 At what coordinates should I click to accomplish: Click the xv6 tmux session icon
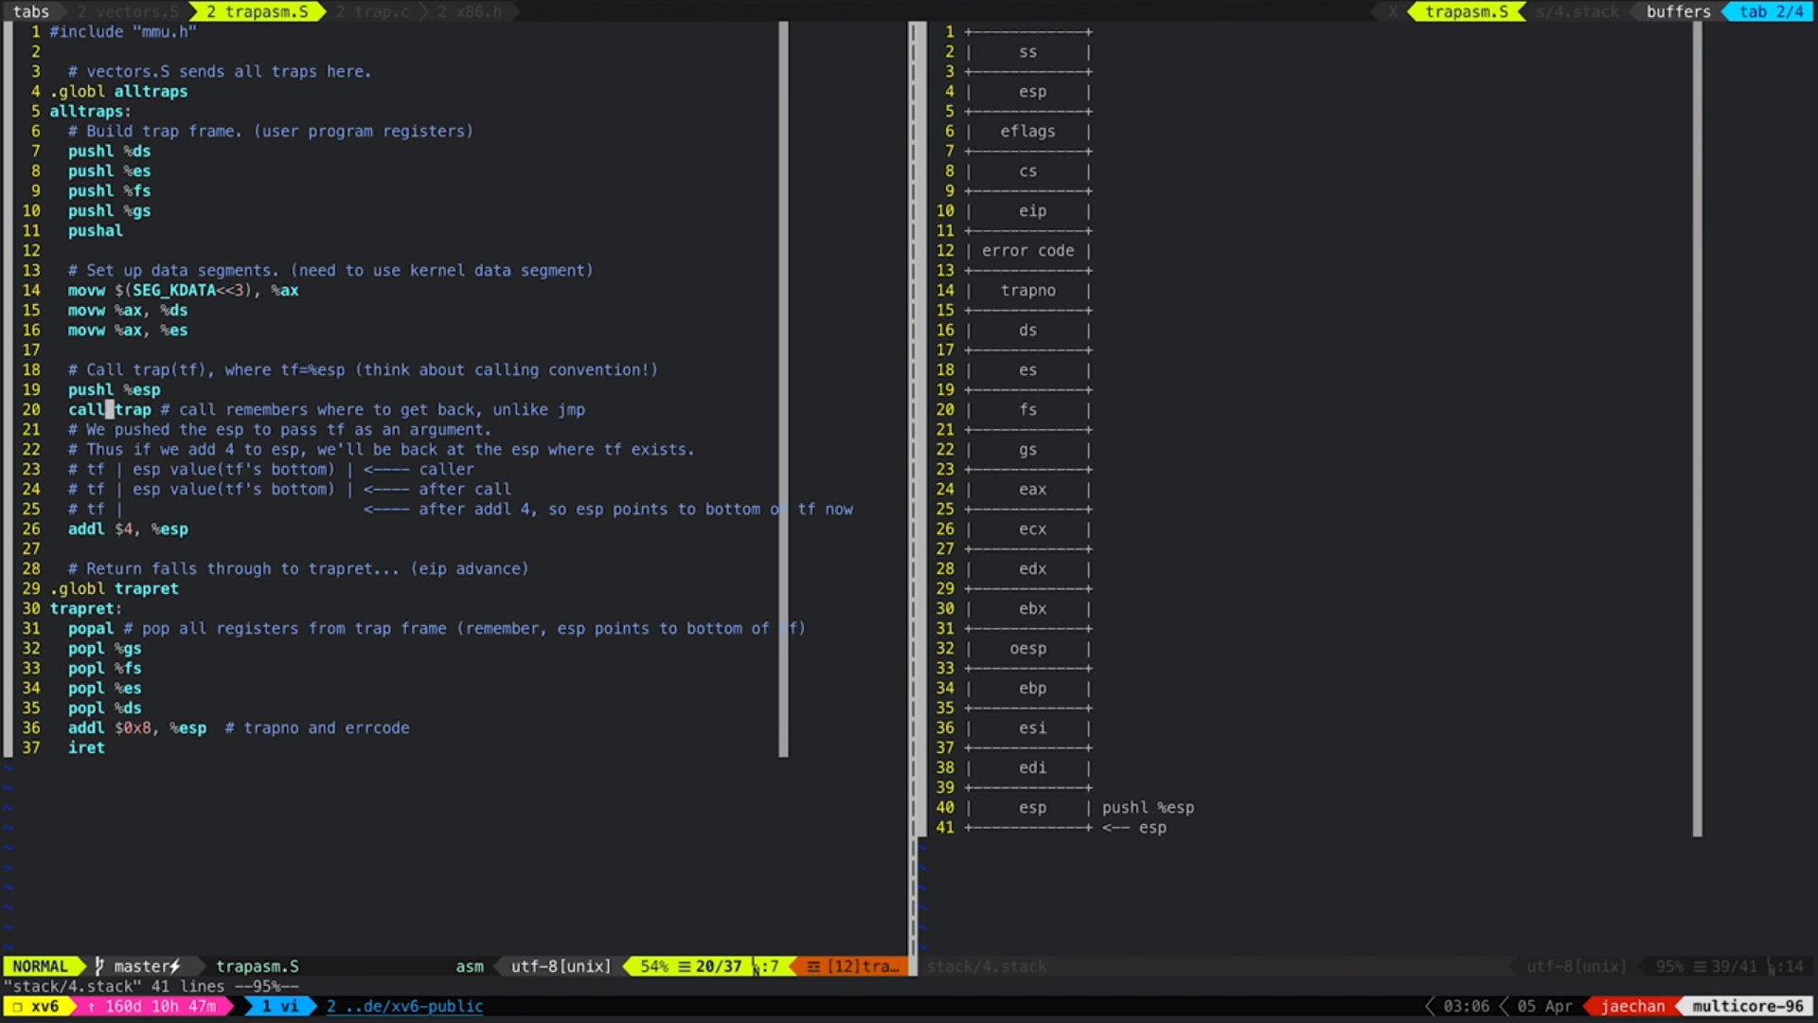17,1006
